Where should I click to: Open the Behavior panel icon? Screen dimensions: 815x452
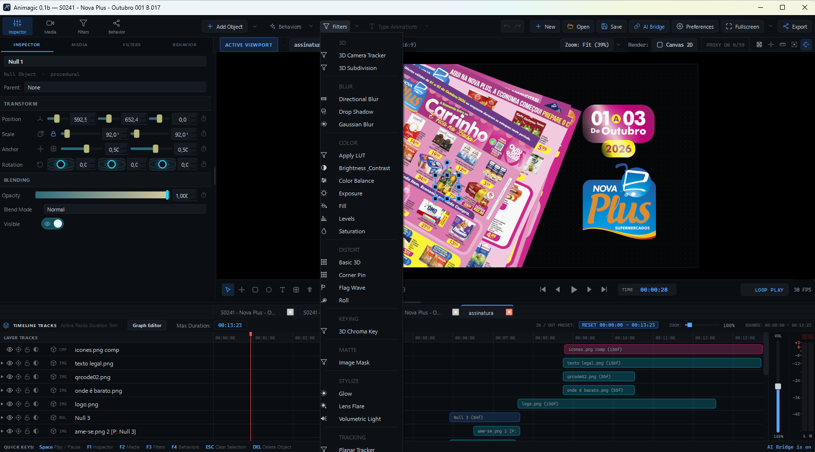coord(117,26)
